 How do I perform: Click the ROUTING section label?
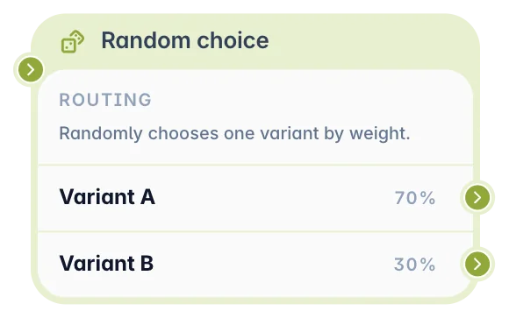tap(105, 100)
